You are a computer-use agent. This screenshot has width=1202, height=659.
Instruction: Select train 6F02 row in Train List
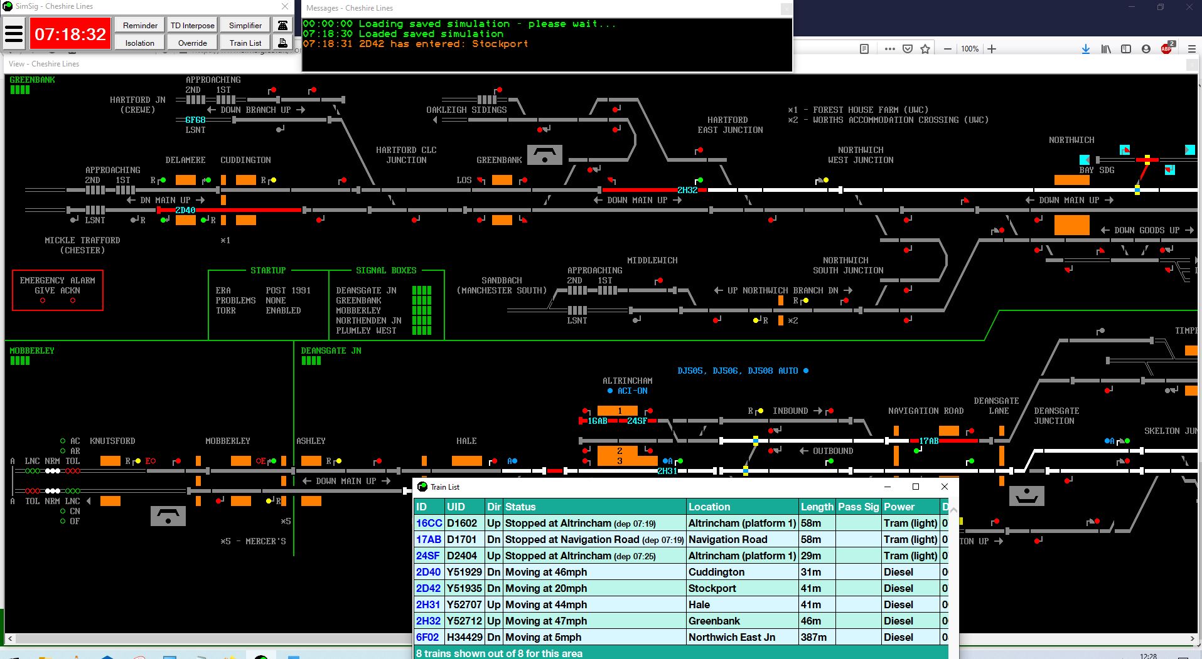(681, 637)
